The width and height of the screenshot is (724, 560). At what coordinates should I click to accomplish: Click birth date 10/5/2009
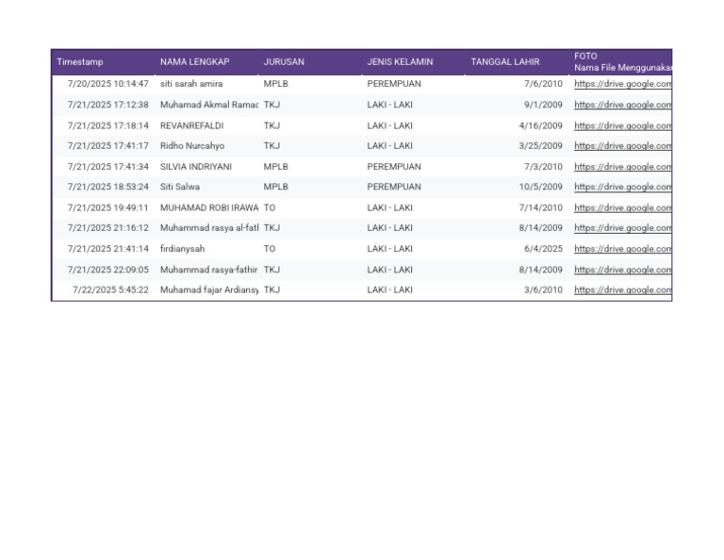pos(541,187)
